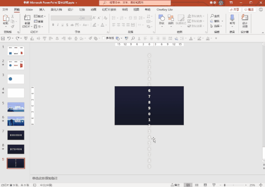This screenshot has width=265, height=187.
Task: Toggle bold formatting in the font group
Action: click(53, 25)
